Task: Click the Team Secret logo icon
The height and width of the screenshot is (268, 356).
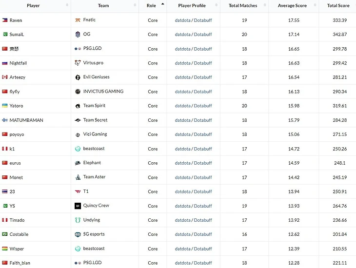Action: click(78, 120)
